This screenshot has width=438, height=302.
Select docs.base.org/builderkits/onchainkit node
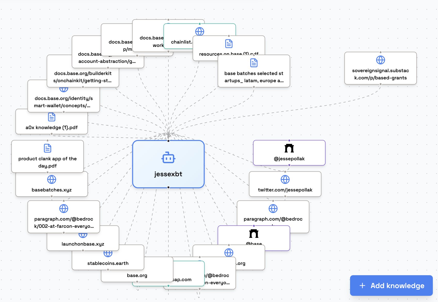[x=83, y=77]
